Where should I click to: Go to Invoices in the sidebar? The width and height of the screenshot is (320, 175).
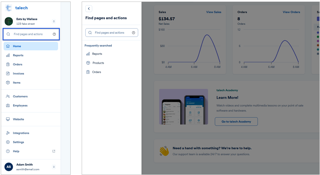pos(19,74)
